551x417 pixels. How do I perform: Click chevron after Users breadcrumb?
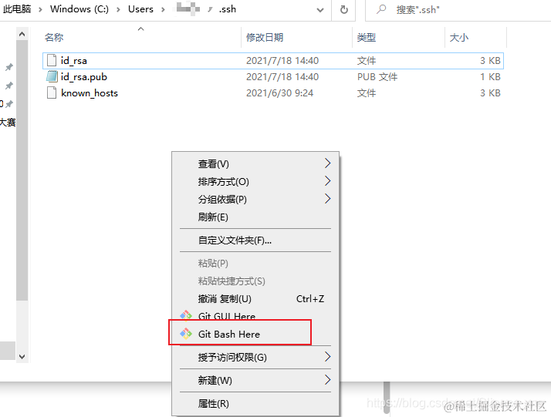[x=163, y=9]
